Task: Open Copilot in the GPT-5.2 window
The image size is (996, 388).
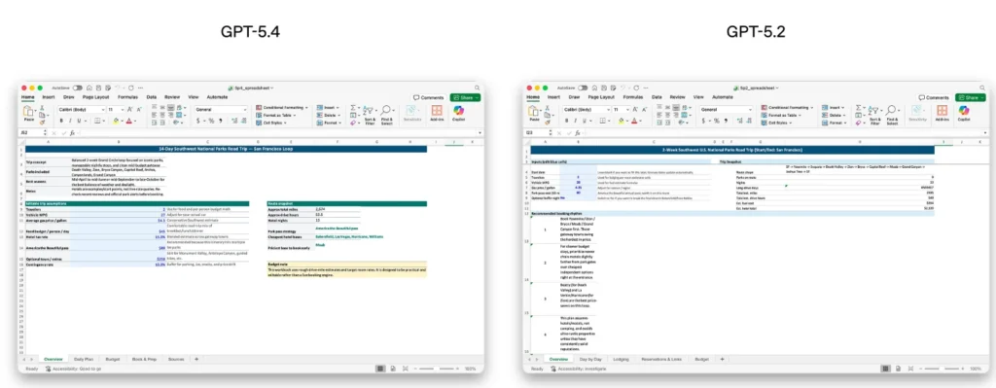Action: pyautogui.click(x=964, y=113)
